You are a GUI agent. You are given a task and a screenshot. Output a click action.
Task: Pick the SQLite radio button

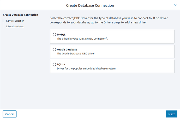tap(54, 64)
